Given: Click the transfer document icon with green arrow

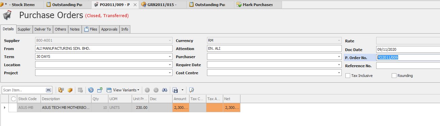Looking at the screenshot, I should (100, 90).
